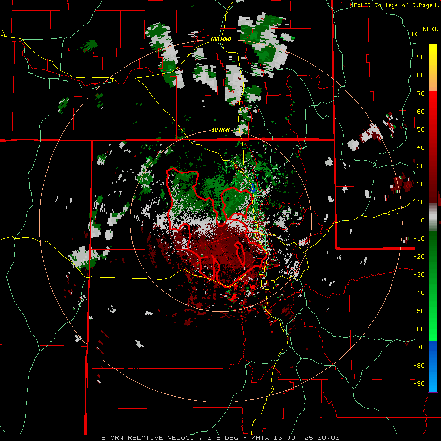Viewport: 441px width, 441px height.
Task: Click the -90 value on velocity scale
Action: [419, 383]
